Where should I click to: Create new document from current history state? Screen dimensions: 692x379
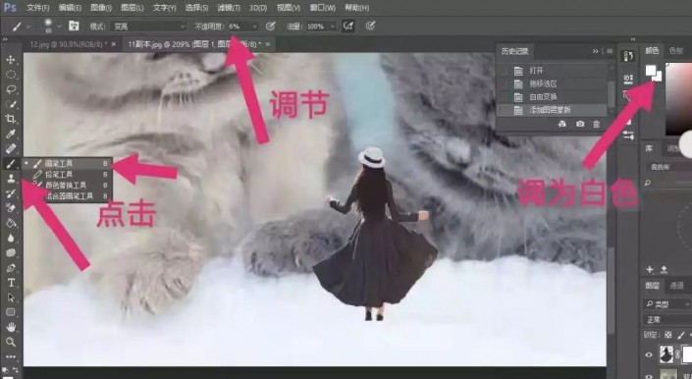point(562,125)
